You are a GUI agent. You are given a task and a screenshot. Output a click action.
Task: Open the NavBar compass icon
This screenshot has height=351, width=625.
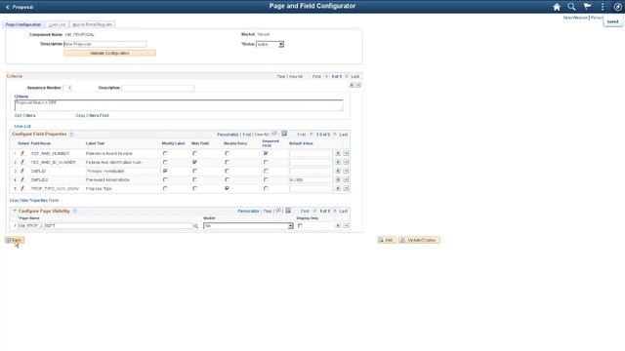(x=618, y=7)
